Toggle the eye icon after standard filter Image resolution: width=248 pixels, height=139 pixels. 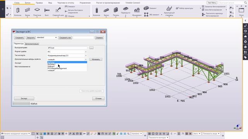tap(145, 136)
